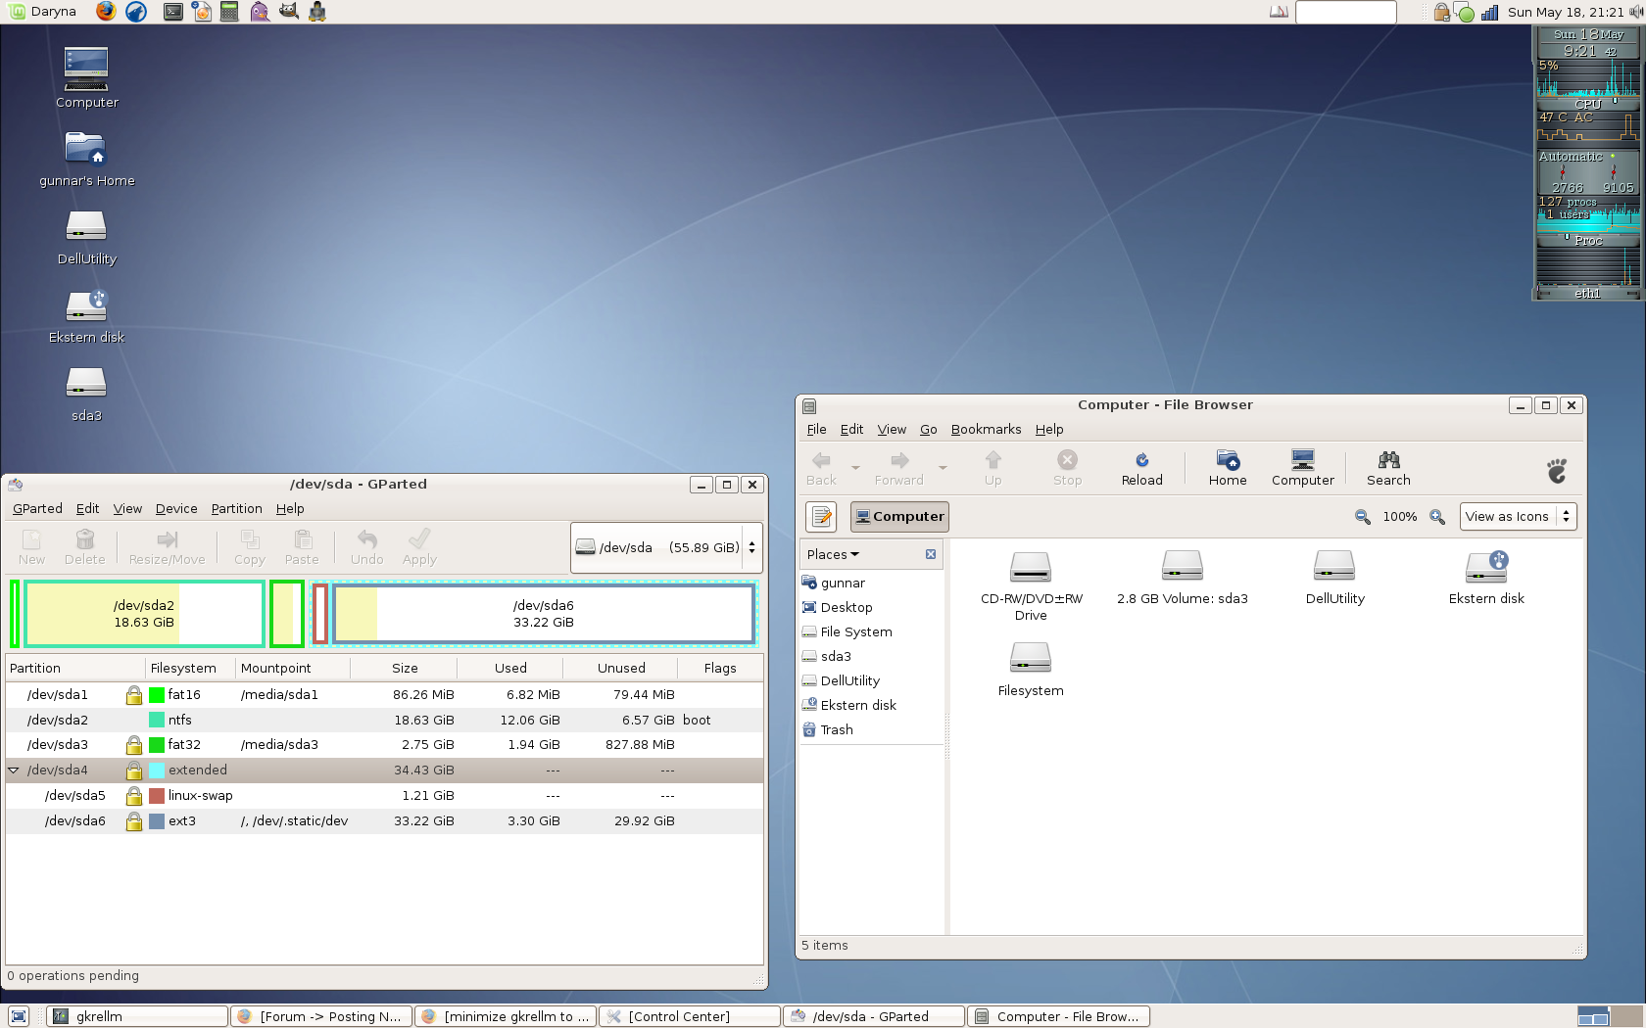This screenshot has width=1646, height=1028.
Task: Switch to minimize gkrellm taskbar window
Action: click(x=506, y=1016)
